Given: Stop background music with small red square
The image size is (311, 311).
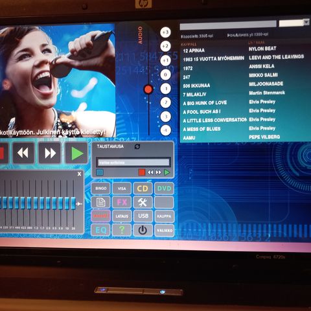Looking at the screenshot, I should [x=142, y=172].
